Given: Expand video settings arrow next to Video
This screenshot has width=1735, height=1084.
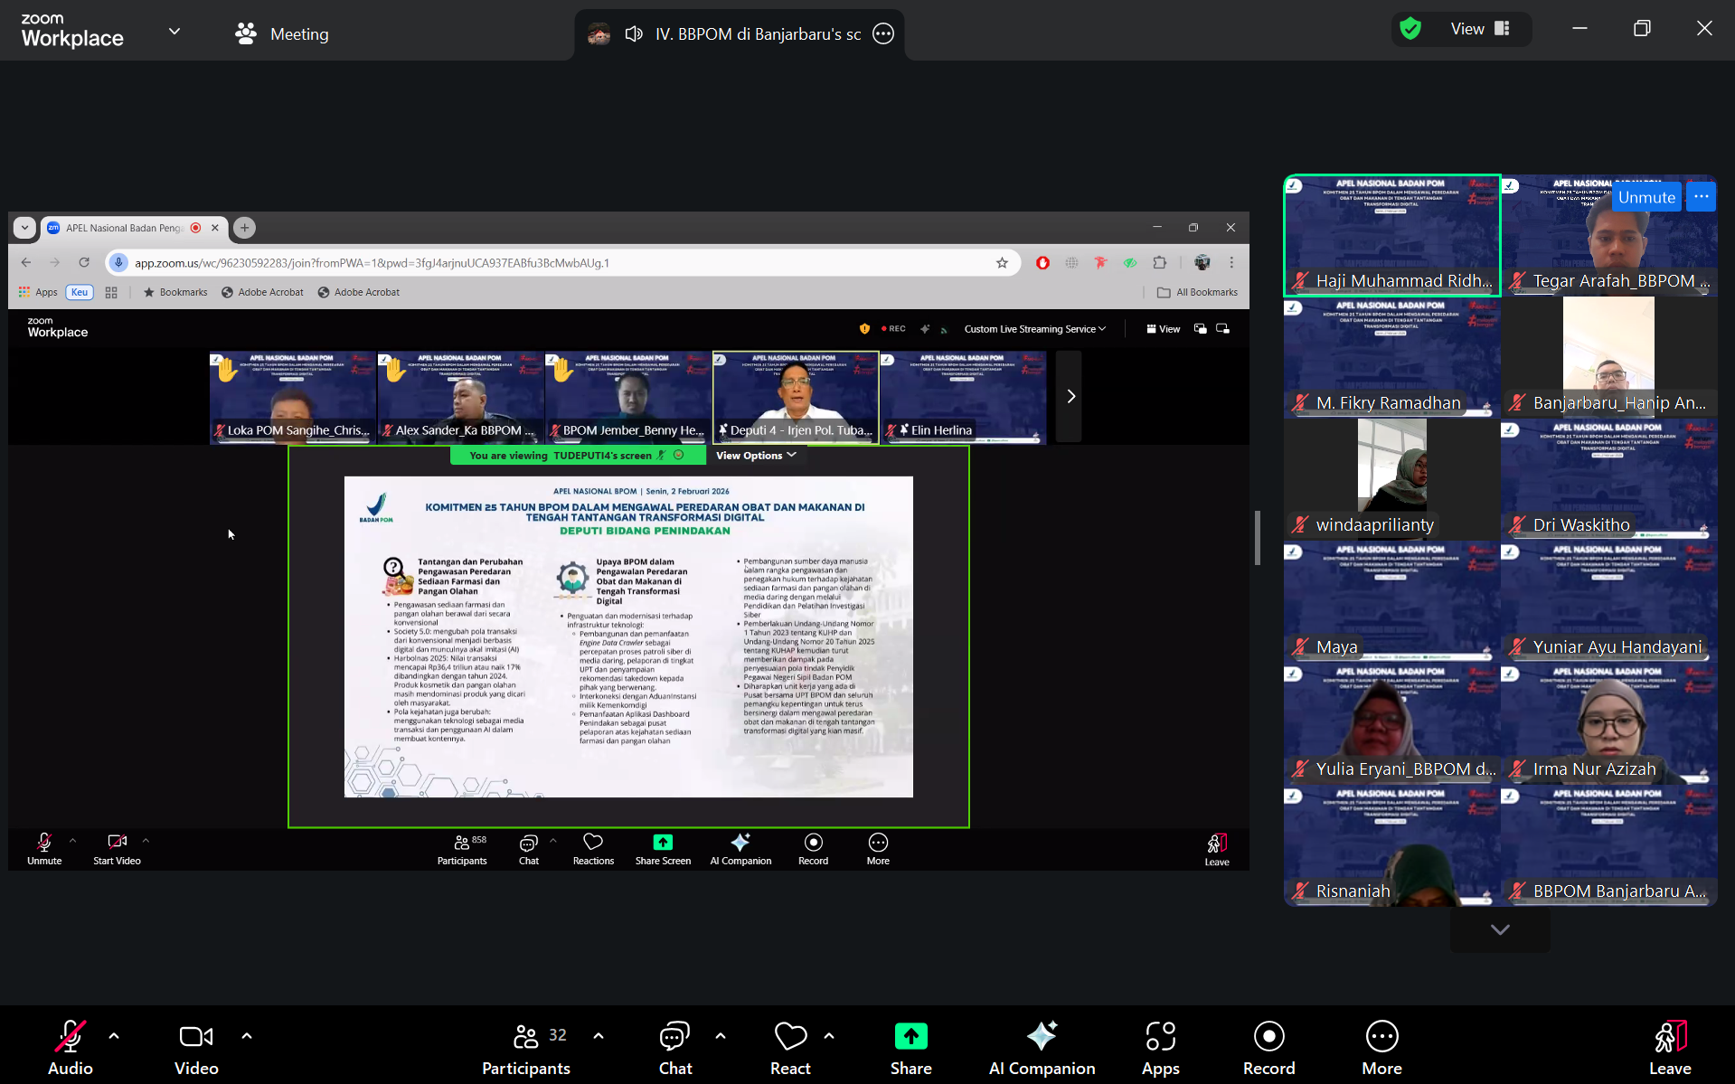Looking at the screenshot, I should pyautogui.click(x=247, y=1036).
